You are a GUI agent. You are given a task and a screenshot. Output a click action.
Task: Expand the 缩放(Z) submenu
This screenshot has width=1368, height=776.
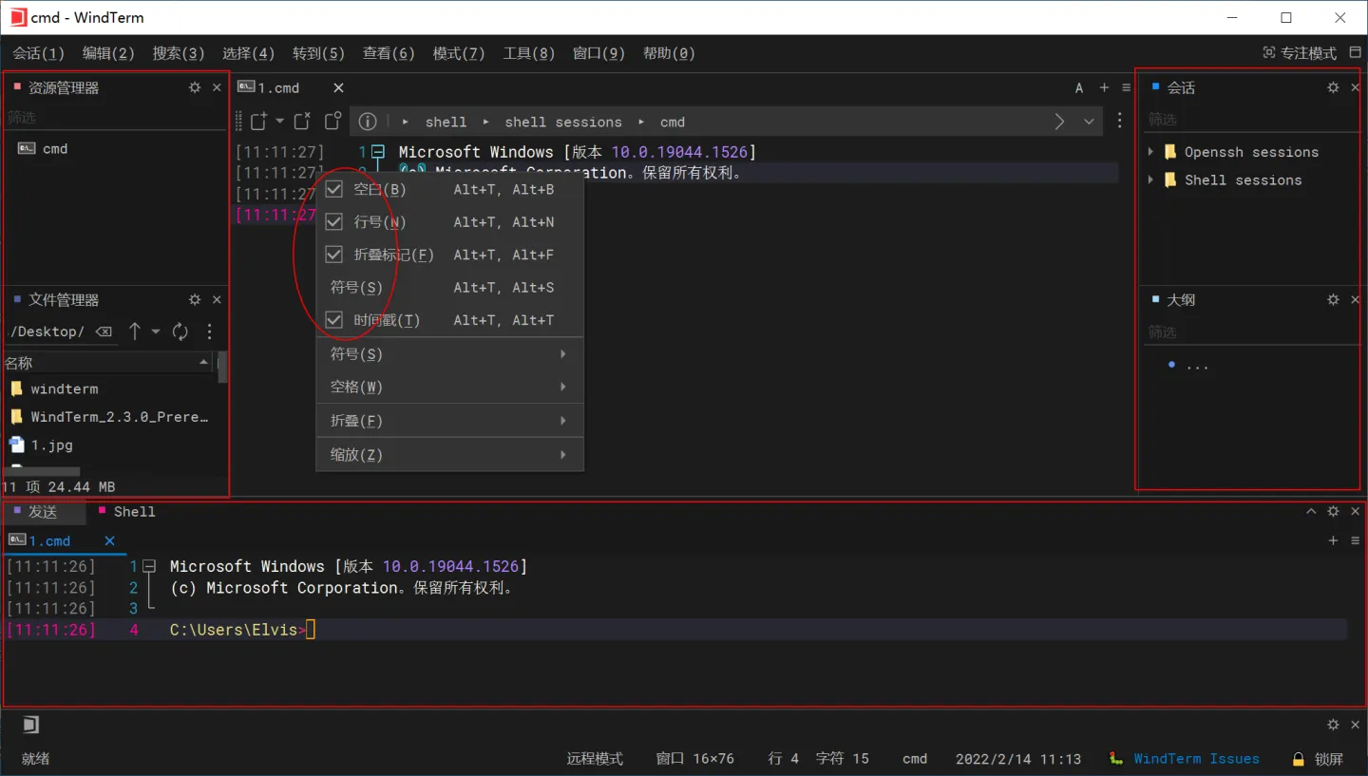(x=449, y=454)
